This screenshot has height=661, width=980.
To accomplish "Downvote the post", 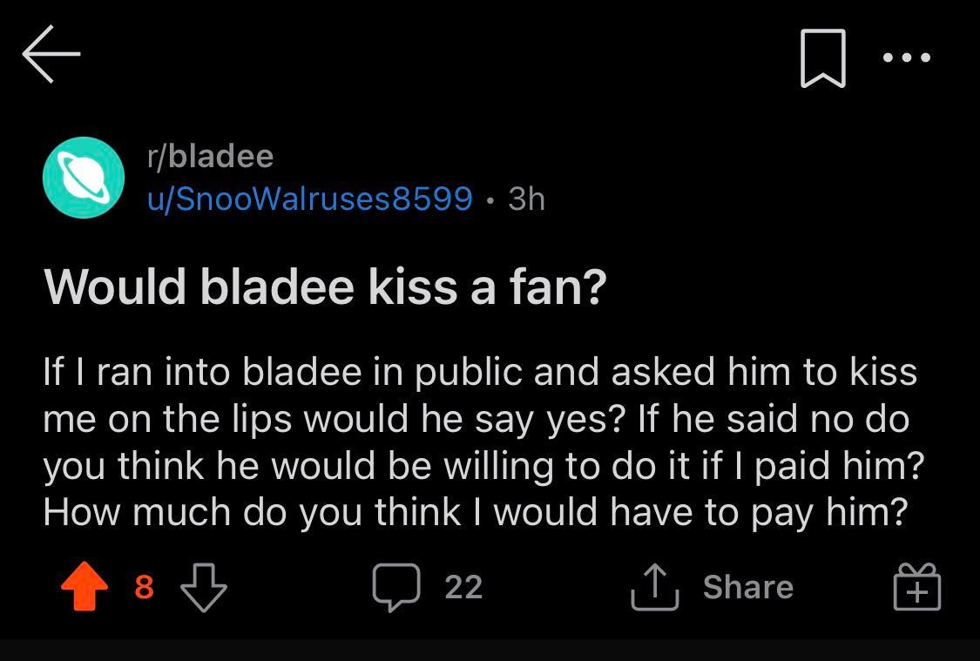I will point(203,587).
